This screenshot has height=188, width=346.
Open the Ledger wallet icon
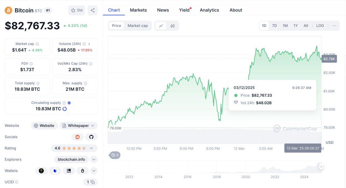(x=69, y=171)
